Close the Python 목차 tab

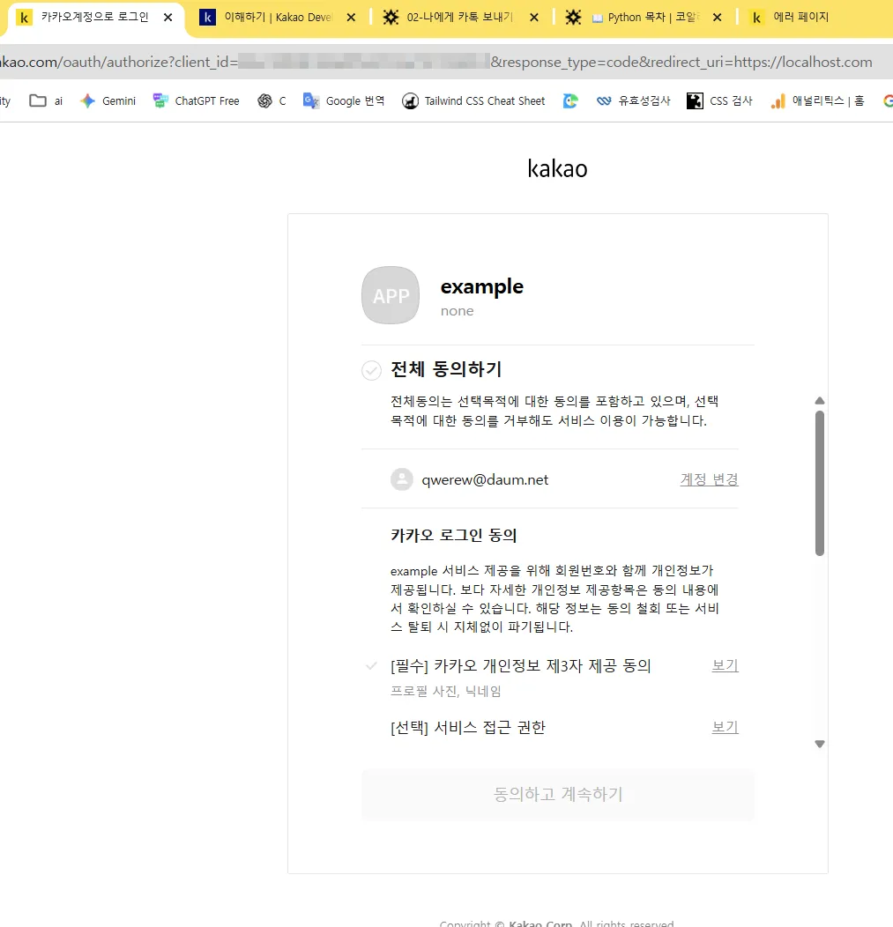[x=717, y=18]
